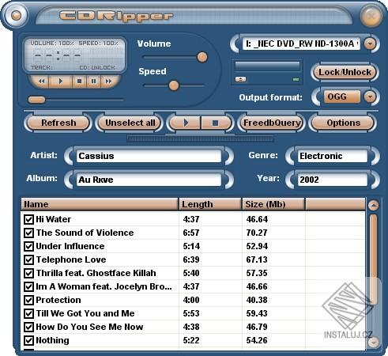Click the OGG output format field

click(x=341, y=97)
